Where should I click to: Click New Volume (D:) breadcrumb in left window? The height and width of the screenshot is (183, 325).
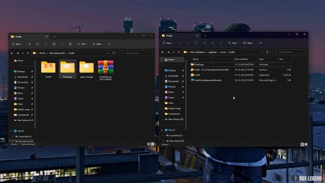(x=57, y=53)
